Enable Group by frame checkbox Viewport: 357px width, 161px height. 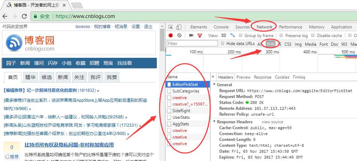tap(240, 35)
